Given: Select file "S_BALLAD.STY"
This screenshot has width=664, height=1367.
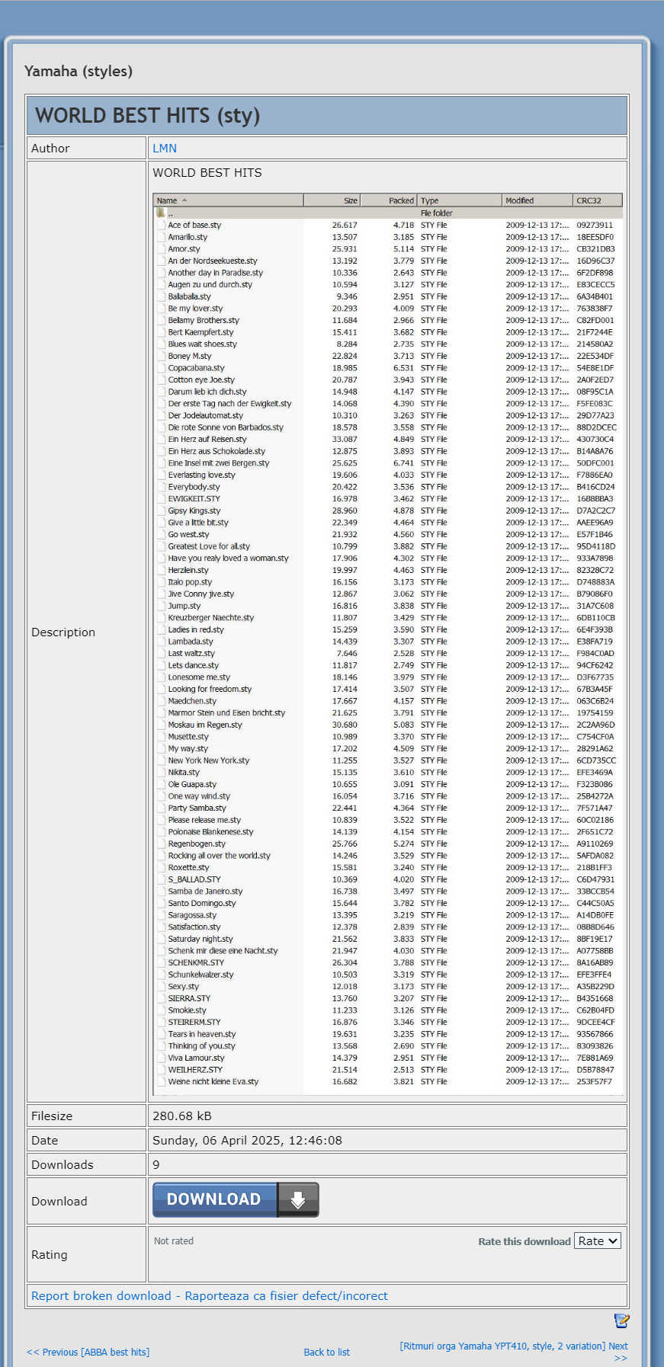Looking at the screenshot, I should point(194,879).
